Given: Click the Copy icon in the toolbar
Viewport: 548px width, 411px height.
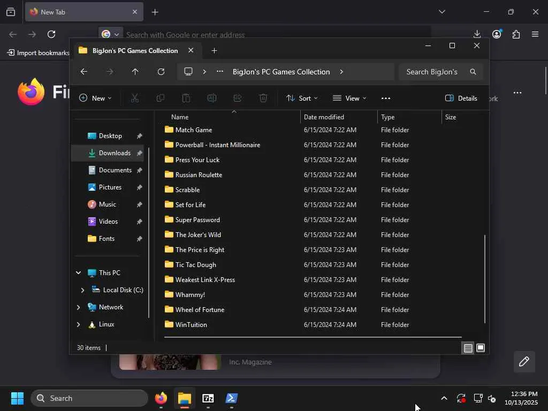Looking at the screenshot, I should point(161,98).
